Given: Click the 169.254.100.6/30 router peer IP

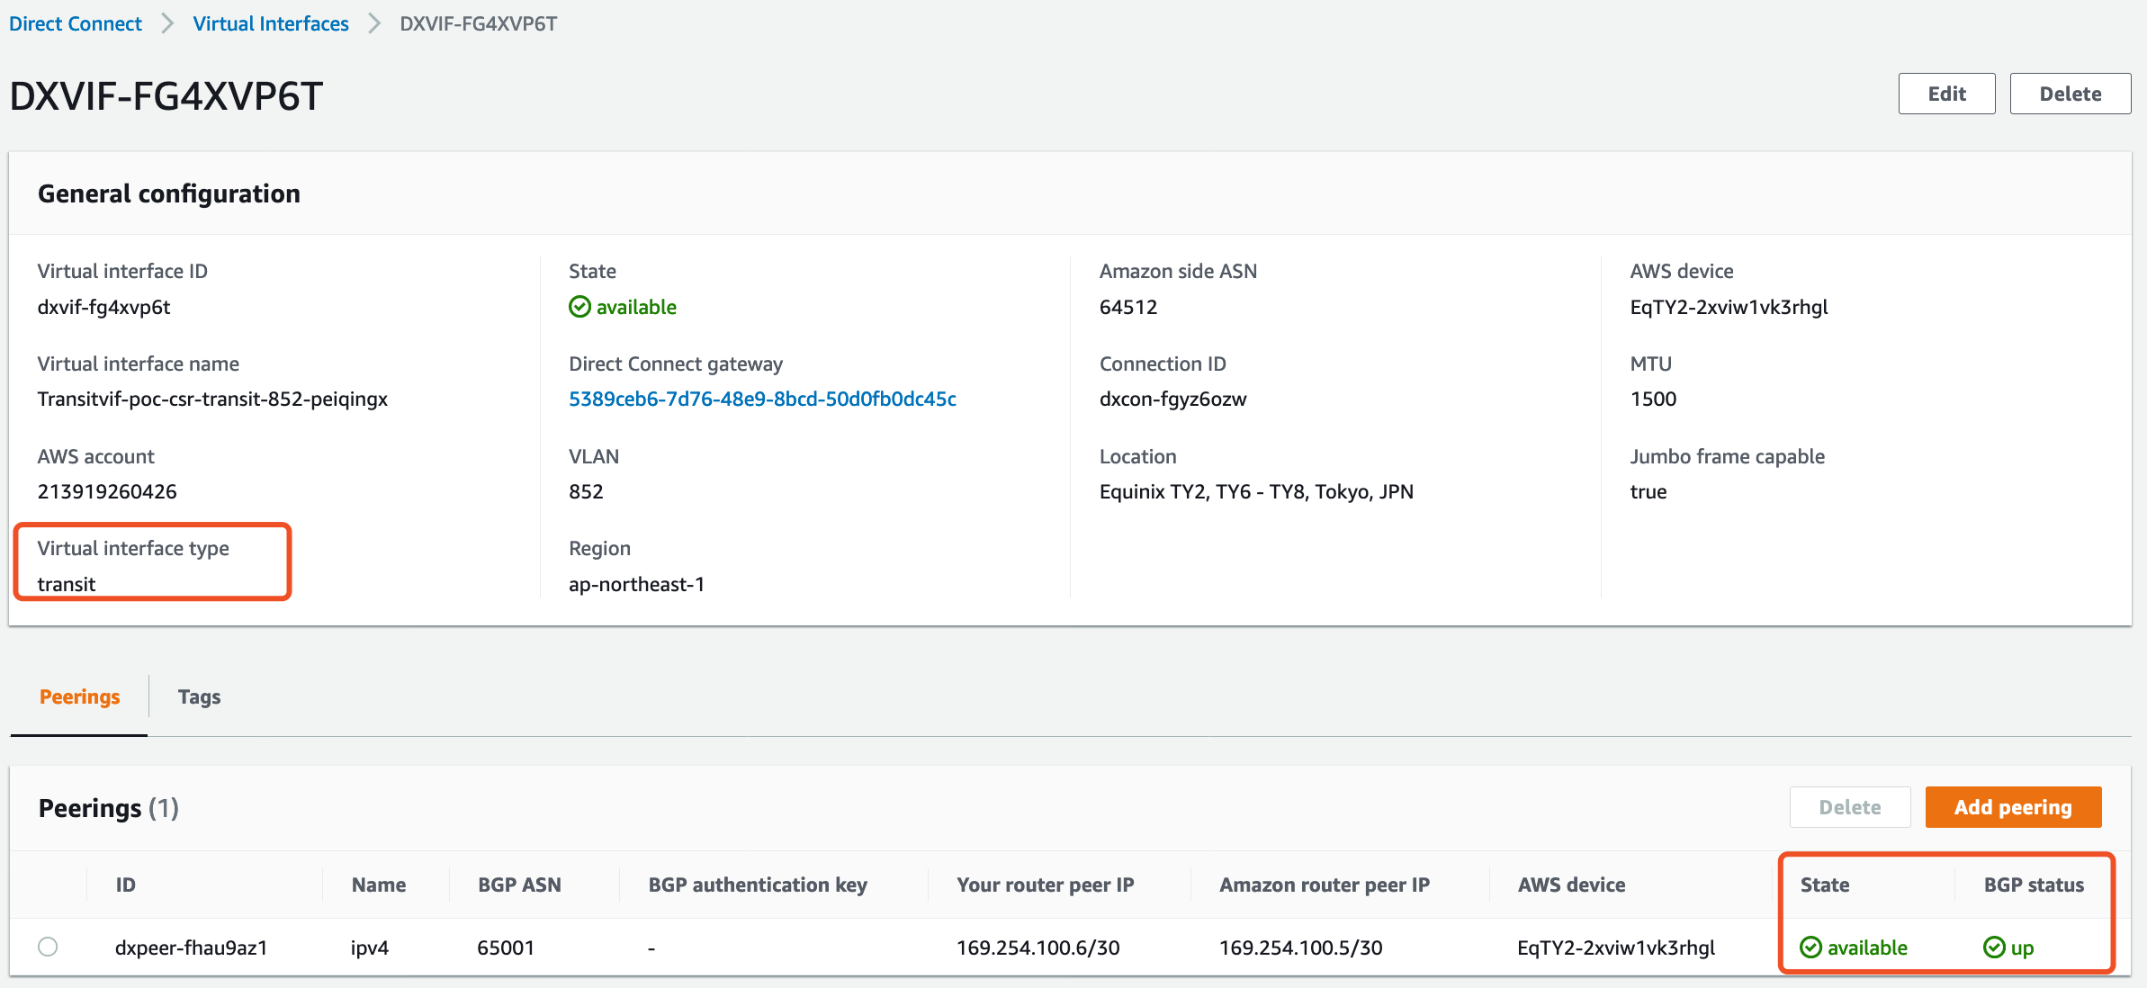Looking at the screenshot, I should click(1038, 948).
